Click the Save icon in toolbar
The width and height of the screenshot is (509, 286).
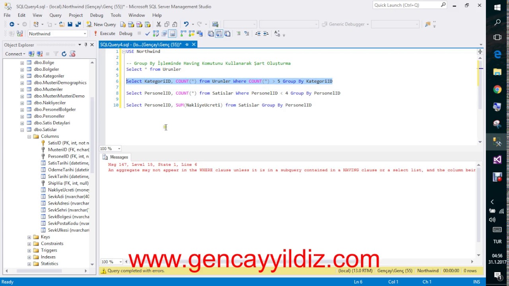(x=70, y=24)
